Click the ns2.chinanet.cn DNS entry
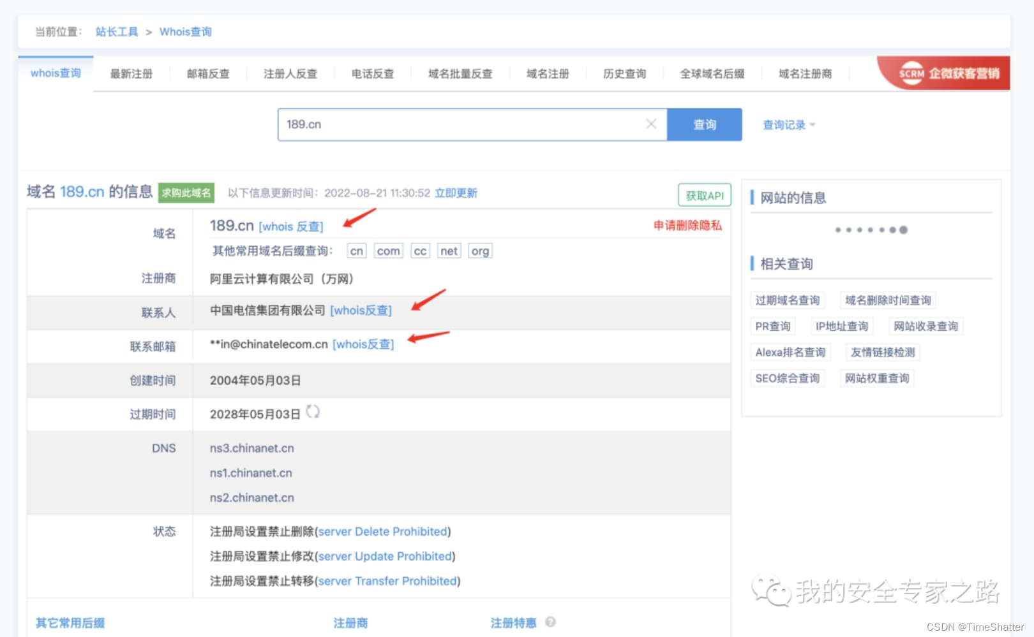The height and width of the screenshot is (637, 1034). click(x=252, y=498)
